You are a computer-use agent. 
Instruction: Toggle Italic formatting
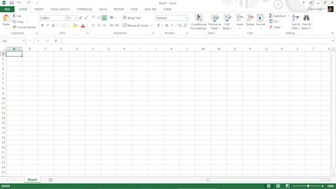pos(48,26)
